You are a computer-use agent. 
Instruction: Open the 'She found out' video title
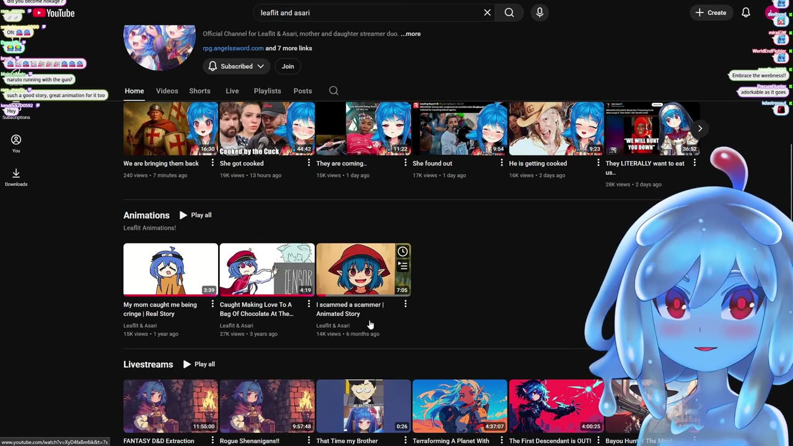click(x=432, y=164)
